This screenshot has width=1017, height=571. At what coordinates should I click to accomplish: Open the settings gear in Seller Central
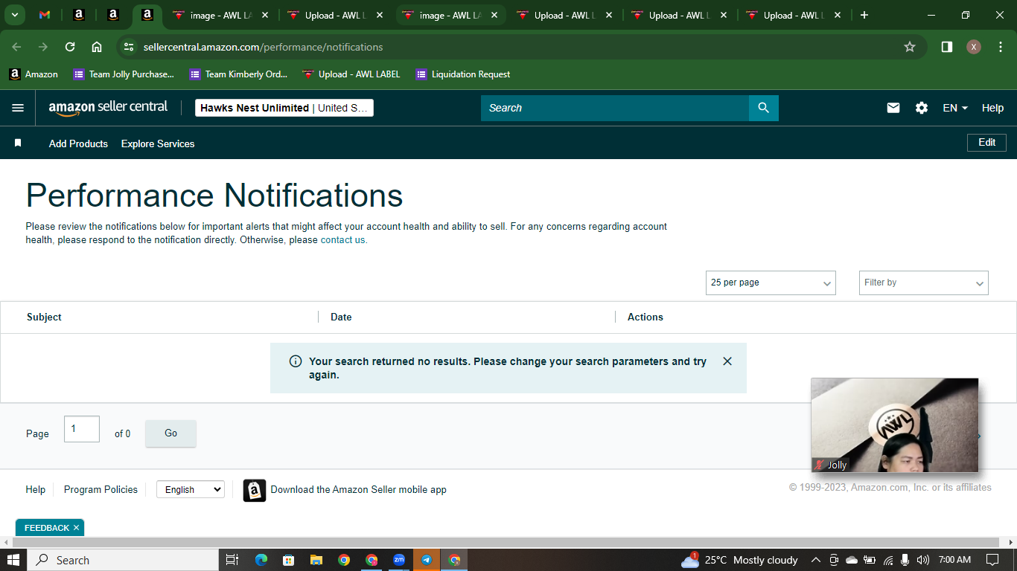point(922,108)
